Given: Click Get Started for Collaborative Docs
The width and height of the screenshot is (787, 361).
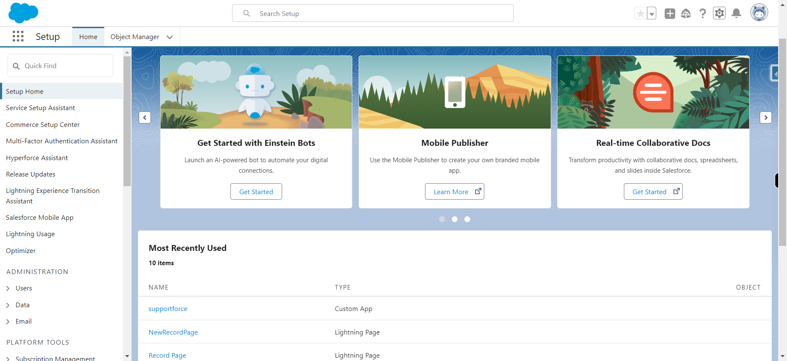Looking at the screenshot, I should (653, 192).
